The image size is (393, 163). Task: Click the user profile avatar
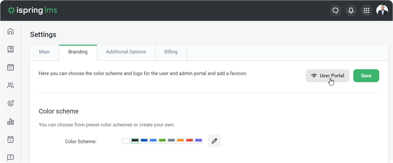pyautogui.click(x=382, y=11)
